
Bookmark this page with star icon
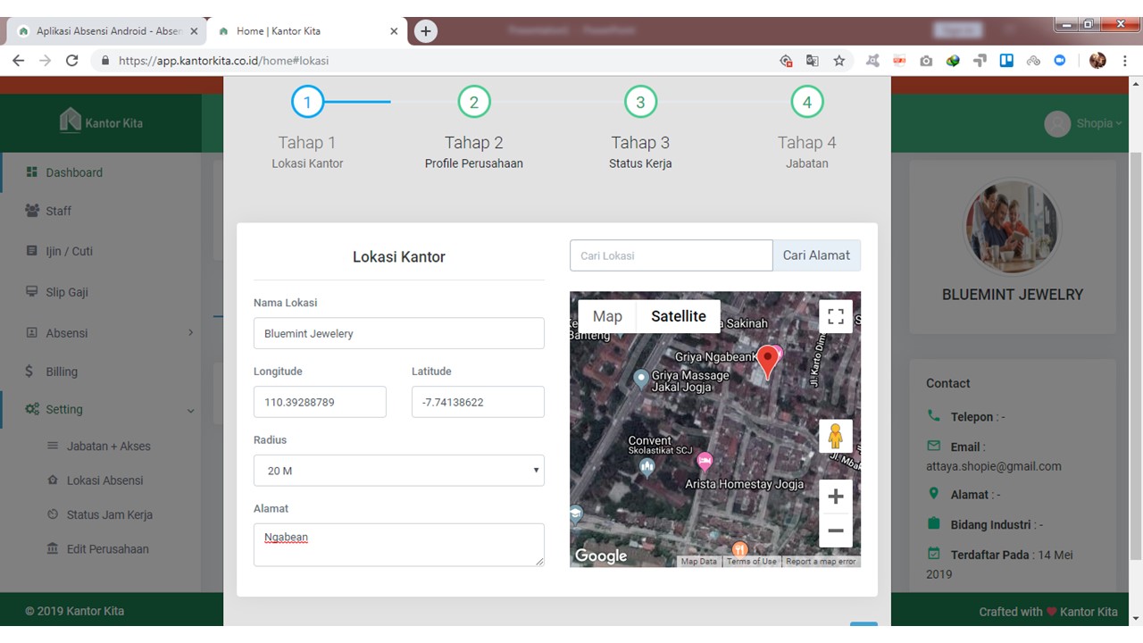[x=839, y=61]
